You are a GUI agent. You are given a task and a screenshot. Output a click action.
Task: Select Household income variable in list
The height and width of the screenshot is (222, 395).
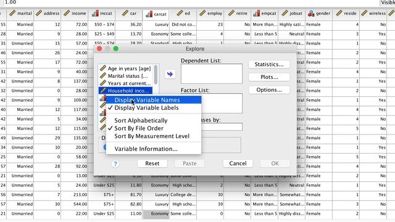pos(126,91)
